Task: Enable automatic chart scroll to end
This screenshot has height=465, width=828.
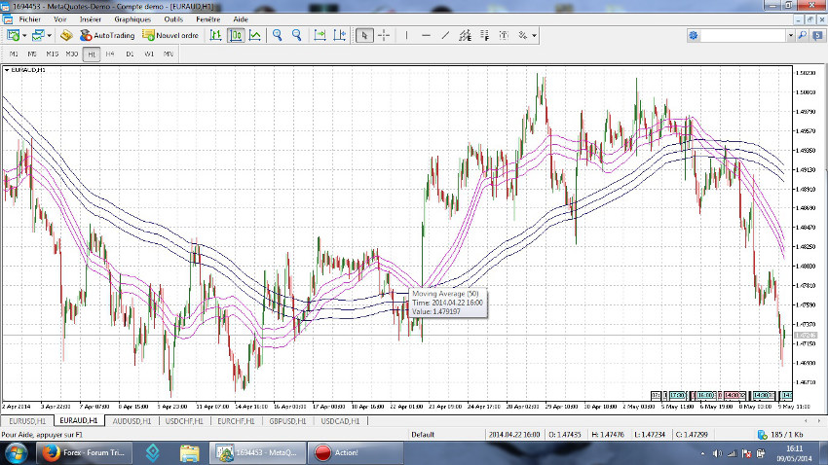Action: (320, 35)
